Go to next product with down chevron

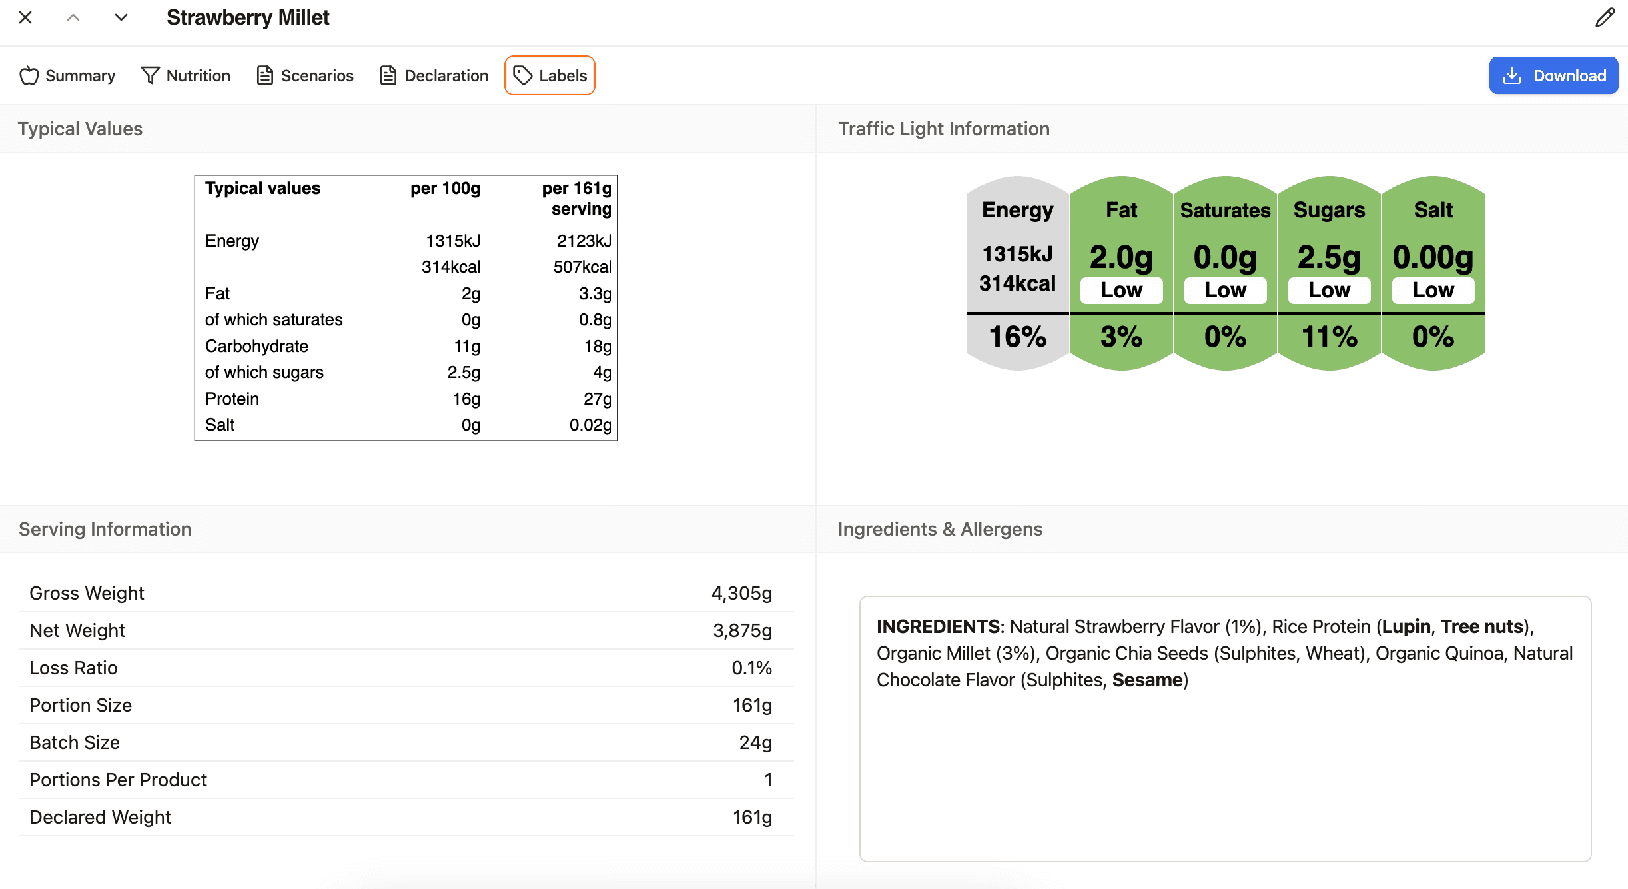click(x=121, y=17)
